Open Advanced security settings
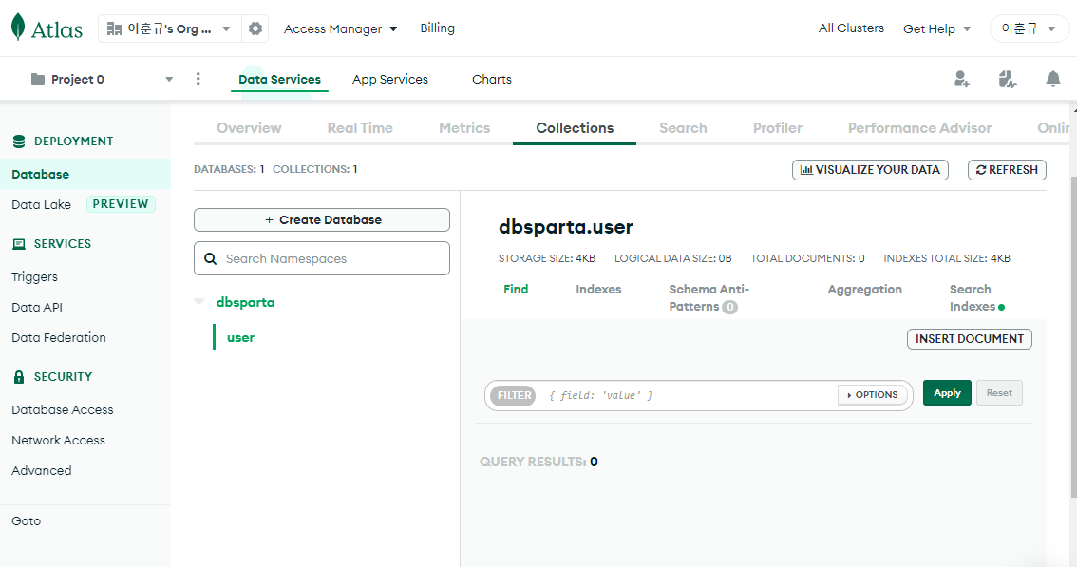Viewport: 1077px width, 567px height. tap(41, 470)
